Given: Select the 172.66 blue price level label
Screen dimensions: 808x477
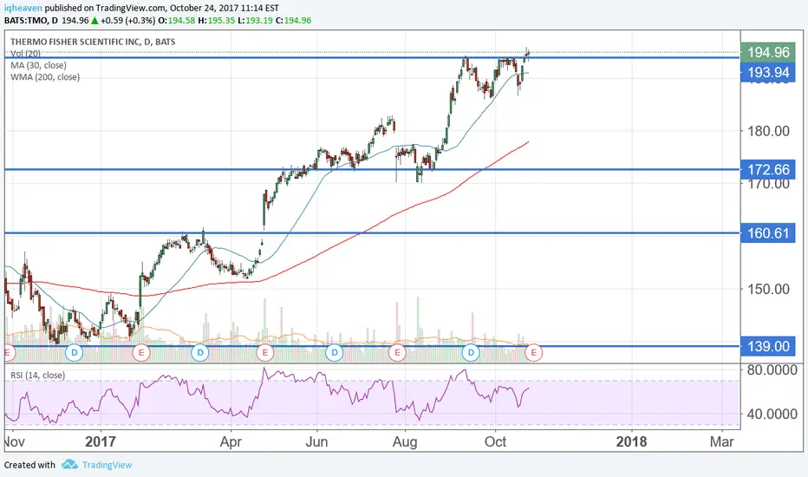Looking at the screenshot, I should (x=768, y=169).
